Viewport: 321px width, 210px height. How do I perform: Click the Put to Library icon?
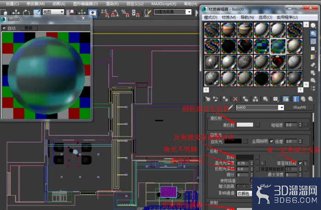point(265,99)
